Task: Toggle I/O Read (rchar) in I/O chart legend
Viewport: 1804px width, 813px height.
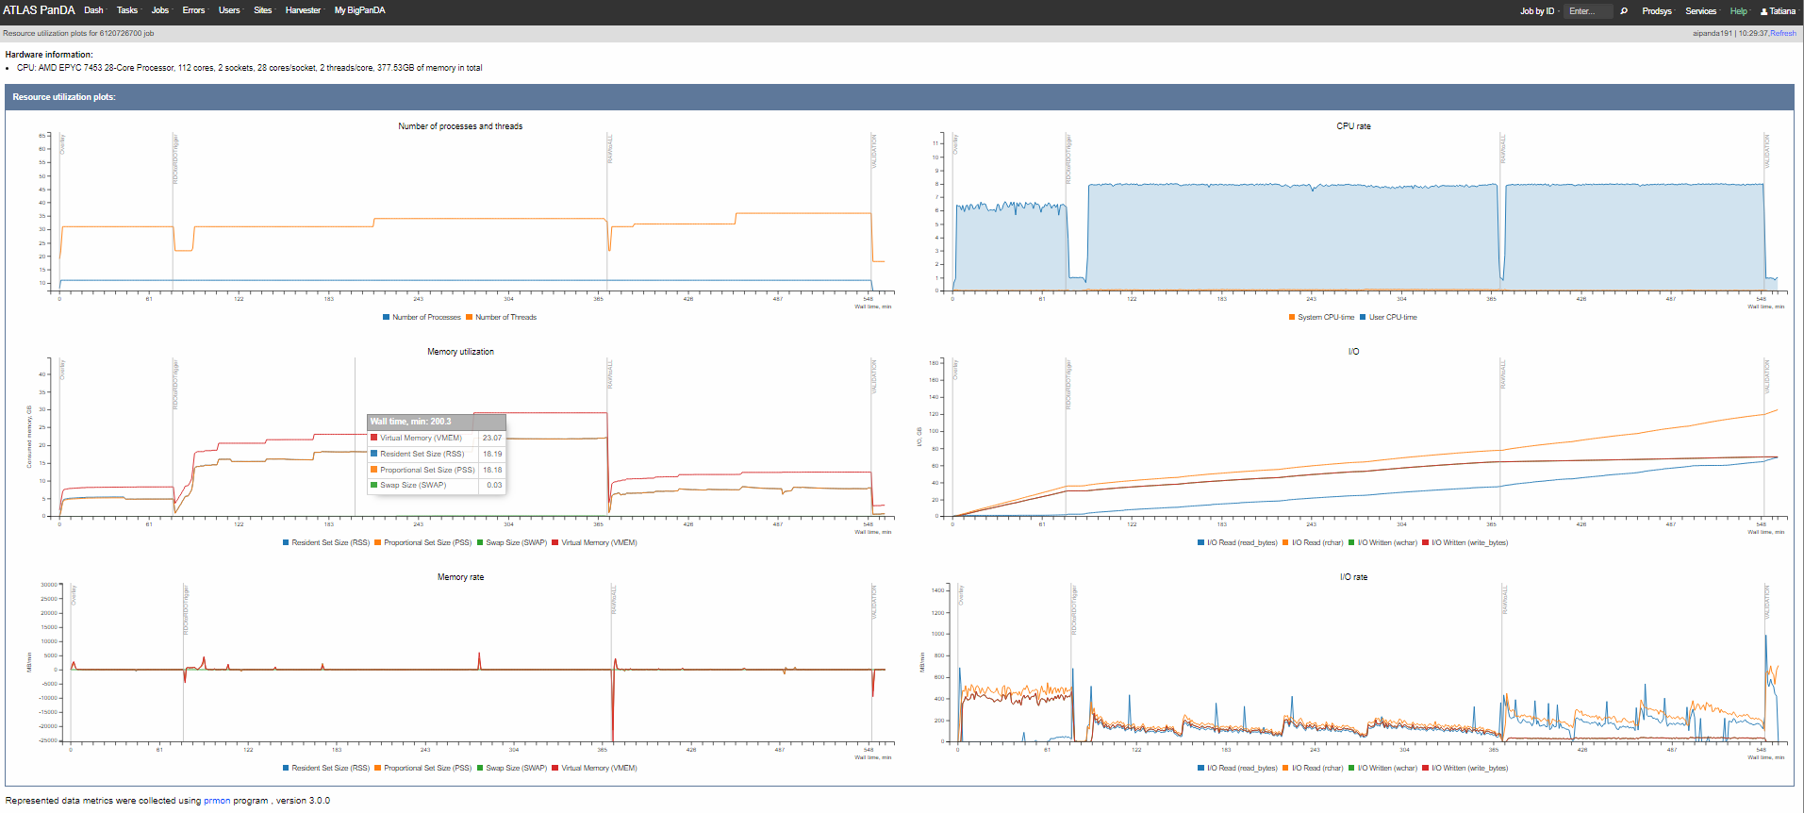Action: 1313,542
